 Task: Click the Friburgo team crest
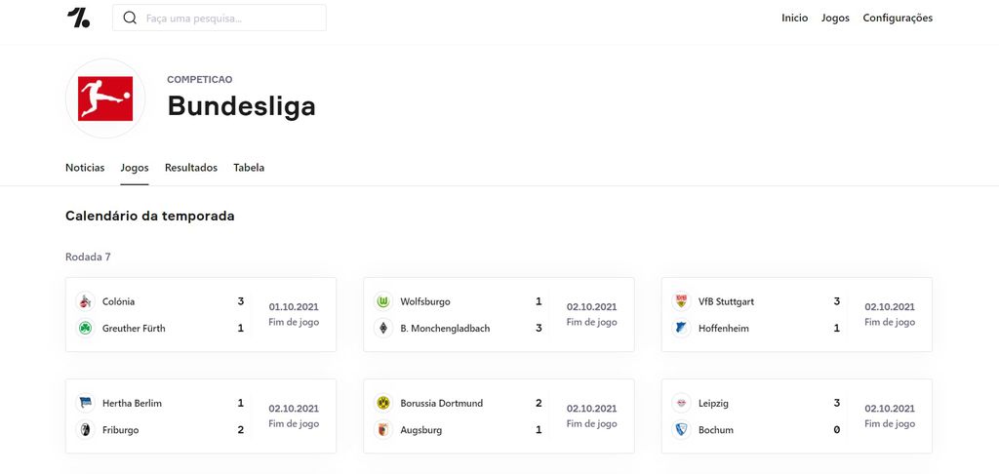[x=85, y=429]
